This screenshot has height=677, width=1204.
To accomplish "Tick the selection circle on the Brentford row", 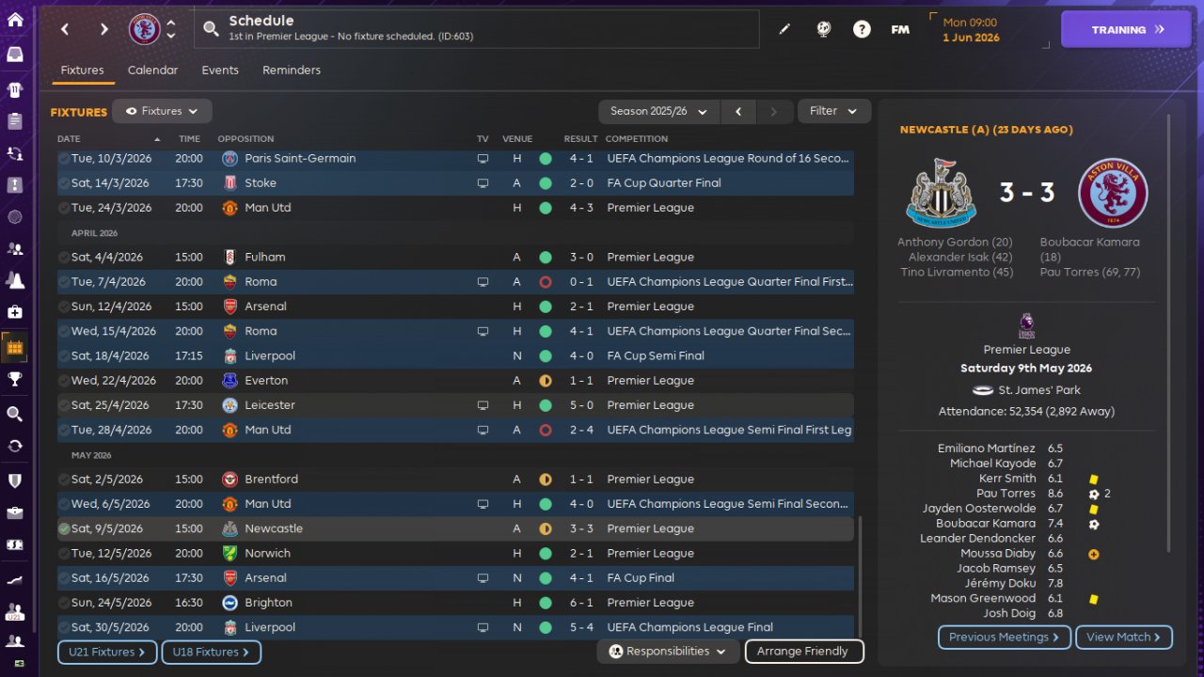I will 63,480.
